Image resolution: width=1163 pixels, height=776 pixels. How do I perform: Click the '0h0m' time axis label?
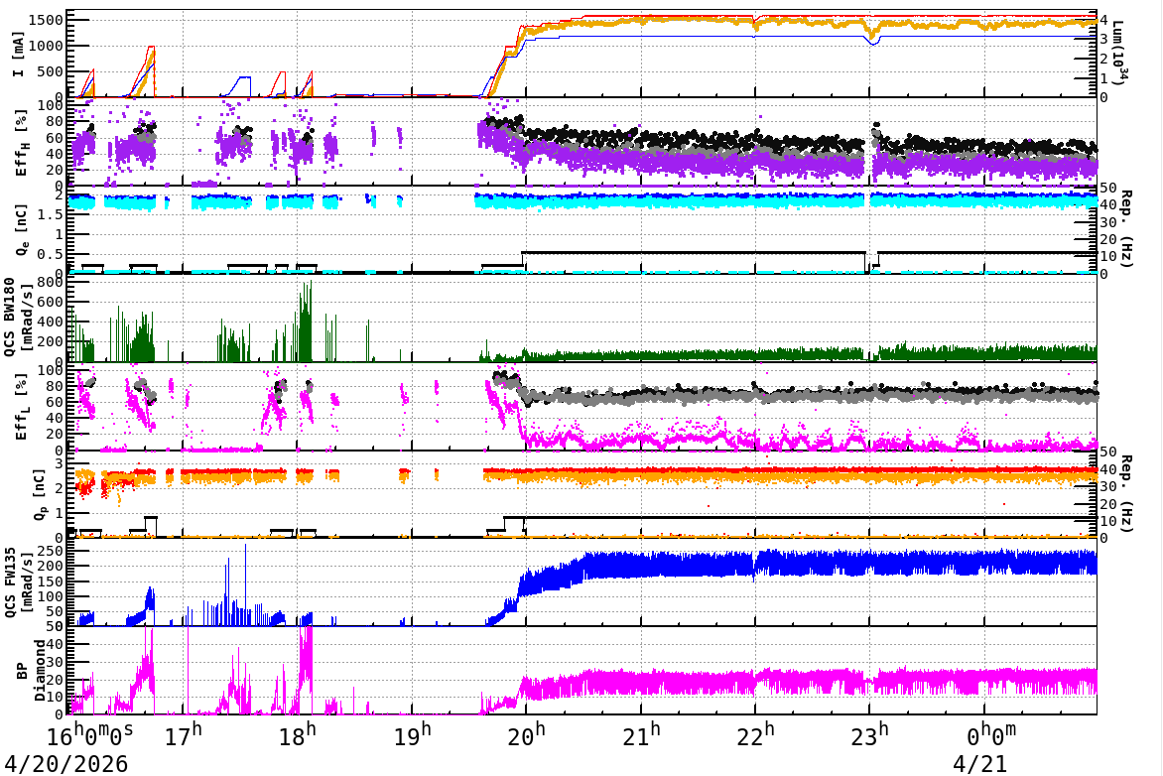(991, 735)
